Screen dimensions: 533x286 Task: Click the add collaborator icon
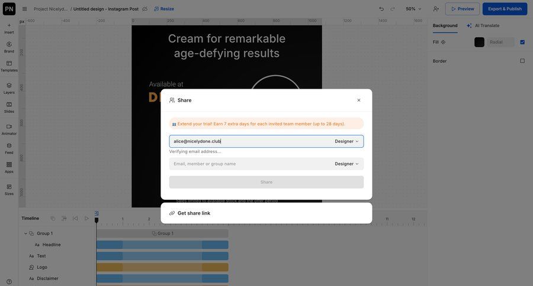tap(436, 9)
